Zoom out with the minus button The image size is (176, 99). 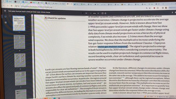tap(91, 13)
